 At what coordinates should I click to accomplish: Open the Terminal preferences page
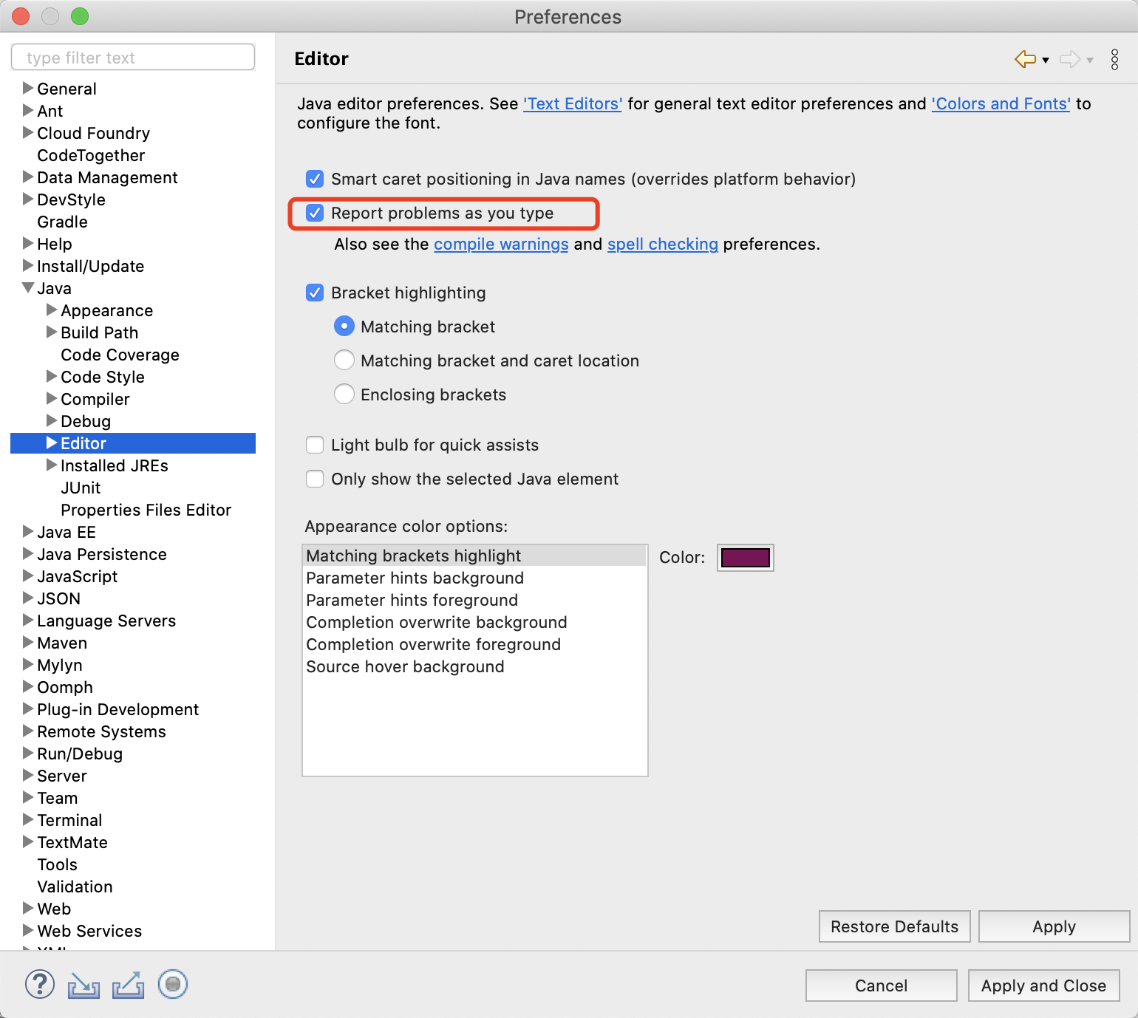[69, 820]
